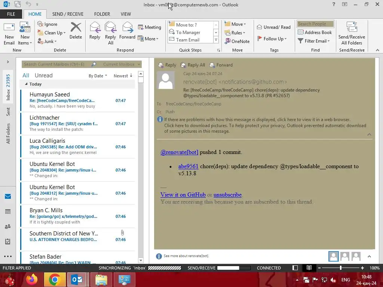
Task: Open the abe9561 commit link
Action: coord(189,166)
